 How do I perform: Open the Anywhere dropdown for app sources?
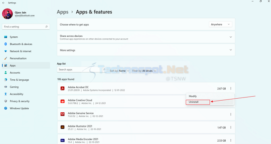point(220,24)
